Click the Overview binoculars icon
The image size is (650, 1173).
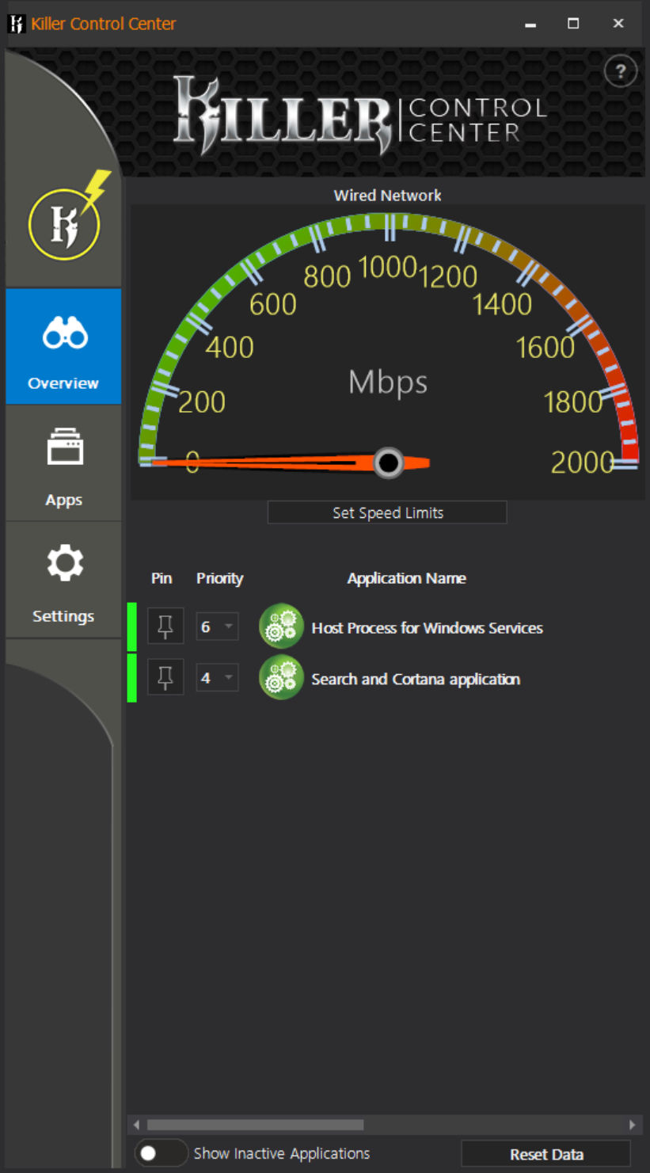point(64,333)
